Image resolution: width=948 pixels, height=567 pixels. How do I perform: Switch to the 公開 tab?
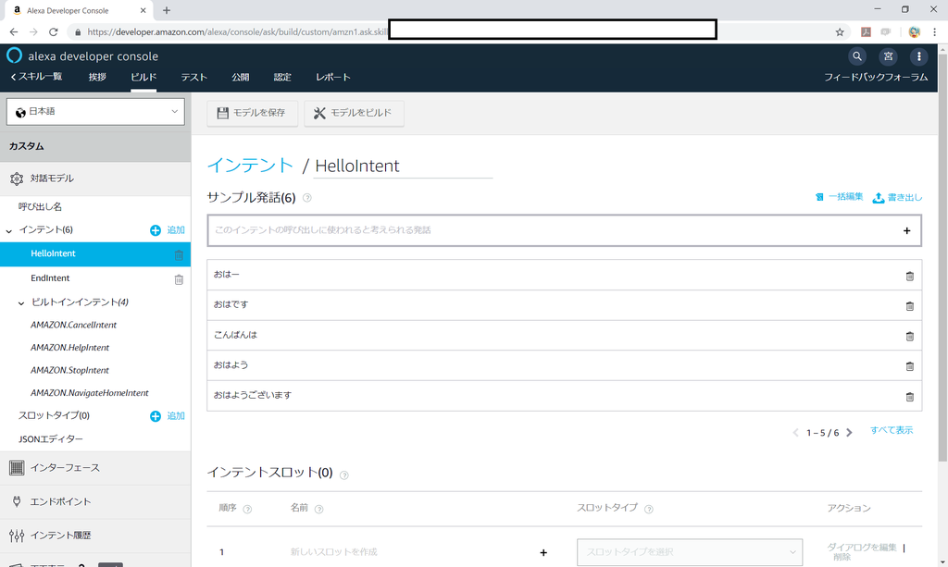(x=240, y=78)
